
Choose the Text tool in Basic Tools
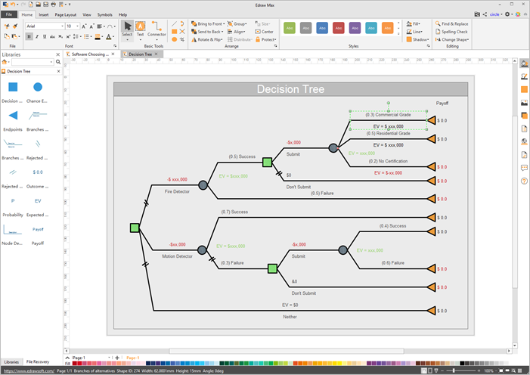[x=140, y=29]
